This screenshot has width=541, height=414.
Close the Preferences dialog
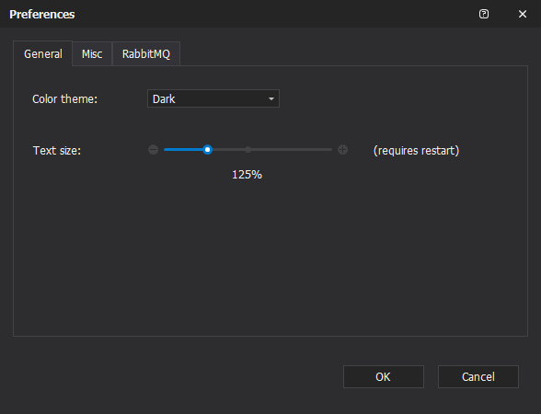pyautogui.click(x=523, y=14)
